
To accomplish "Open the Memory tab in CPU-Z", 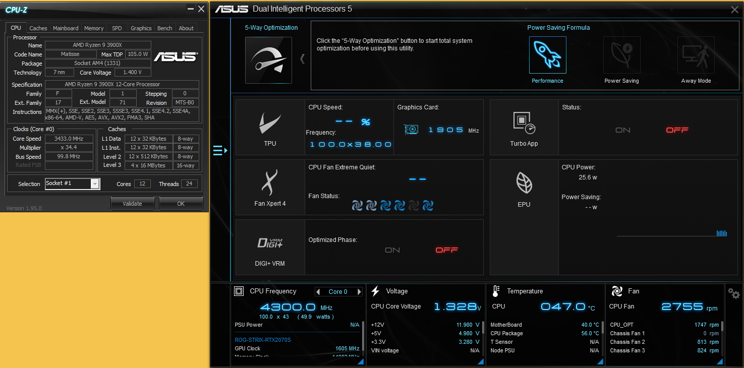I will click(x=94, y=28).
